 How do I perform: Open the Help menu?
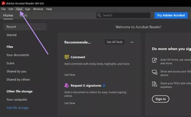tap(49, 9)
